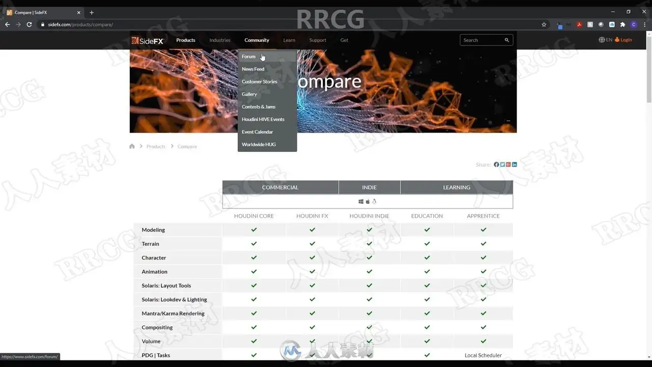Close the Compare | SideFX tab
Screen dimensions: 652x367
[79, 12]
